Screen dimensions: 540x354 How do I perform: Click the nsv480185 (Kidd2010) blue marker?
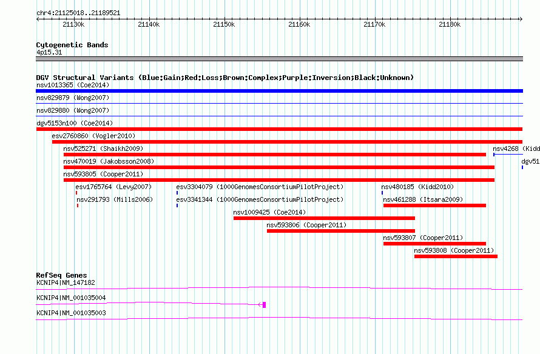click(382, 193)
